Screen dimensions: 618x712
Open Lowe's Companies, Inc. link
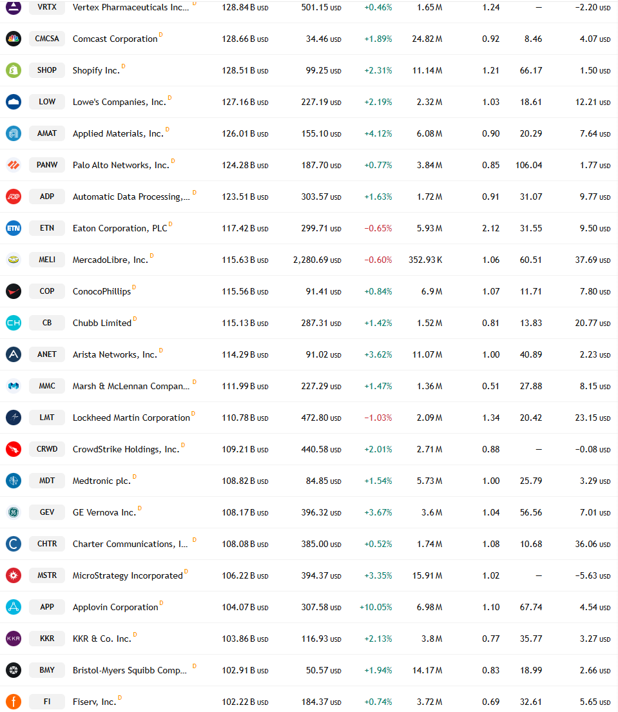pos(119,102)
